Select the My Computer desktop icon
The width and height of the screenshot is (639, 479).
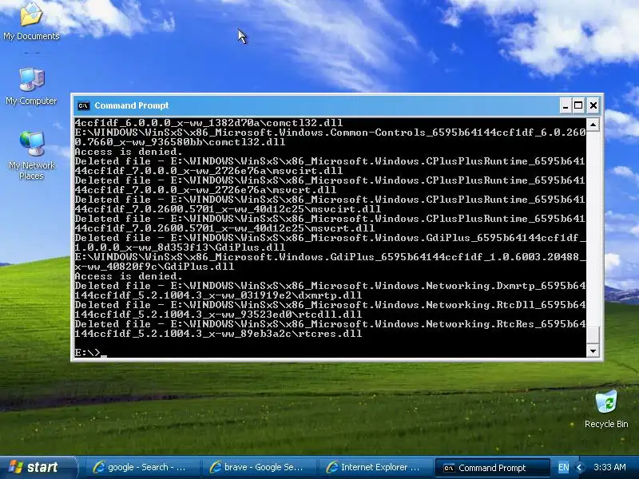31,86
